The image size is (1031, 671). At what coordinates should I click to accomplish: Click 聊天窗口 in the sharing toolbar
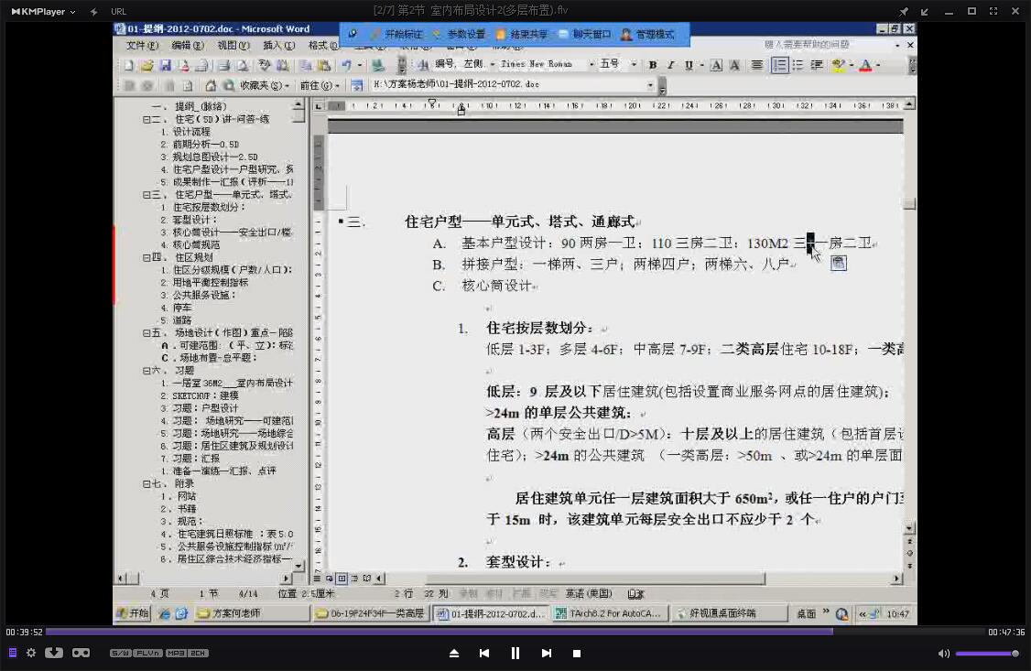point(585,34)
